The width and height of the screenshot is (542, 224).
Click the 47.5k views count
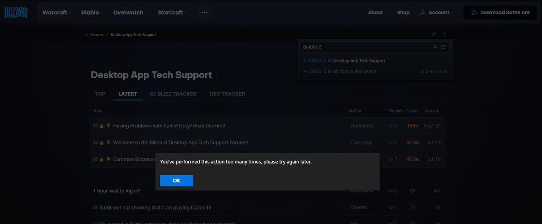[x=413, y=159]
